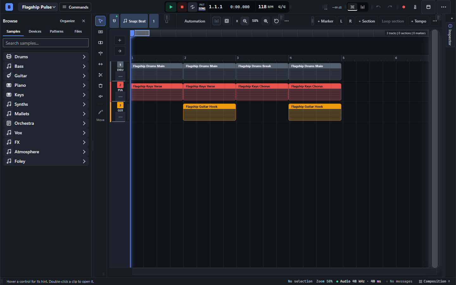Stop playback with the red Stop button

[182, 7]
